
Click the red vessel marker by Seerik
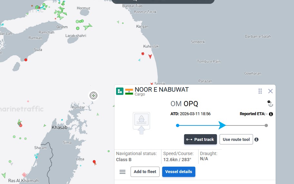click(152, 84)
